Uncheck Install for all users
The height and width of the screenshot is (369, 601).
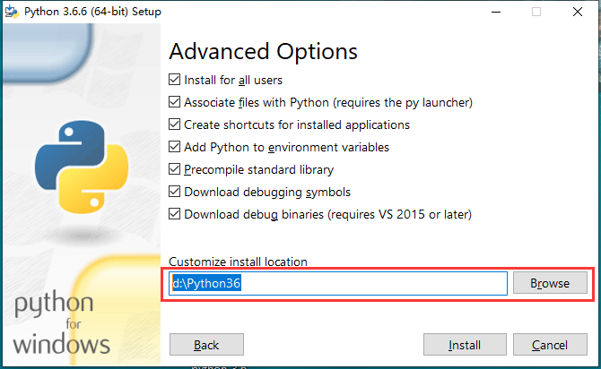(x=174, y=80)
